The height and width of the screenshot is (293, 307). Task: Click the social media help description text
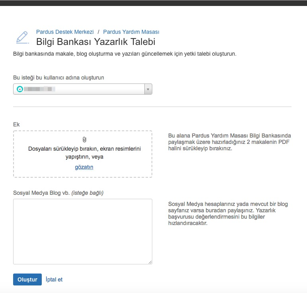pyautogui.click(x=228, y=213)
